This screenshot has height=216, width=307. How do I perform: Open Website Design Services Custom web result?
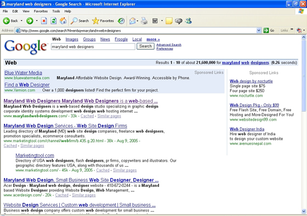point(79,205)
